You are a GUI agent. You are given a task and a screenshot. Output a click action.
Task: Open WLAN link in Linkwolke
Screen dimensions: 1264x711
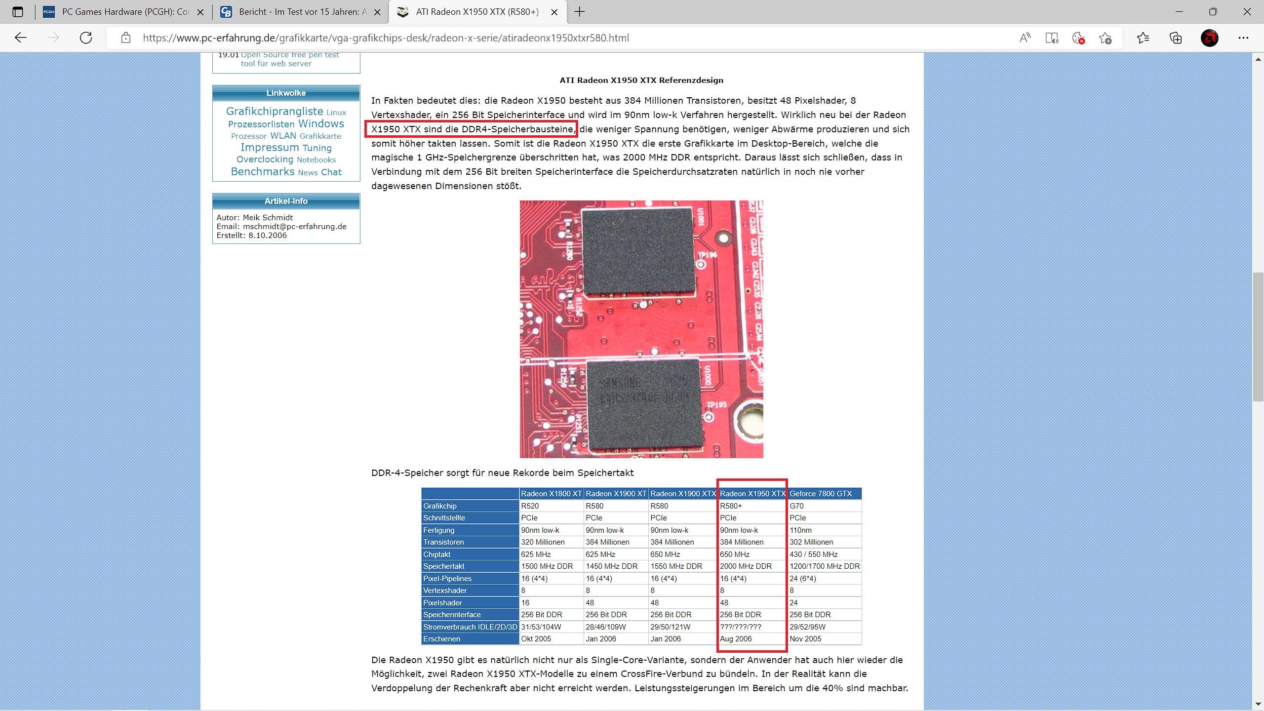coord(283,136)
